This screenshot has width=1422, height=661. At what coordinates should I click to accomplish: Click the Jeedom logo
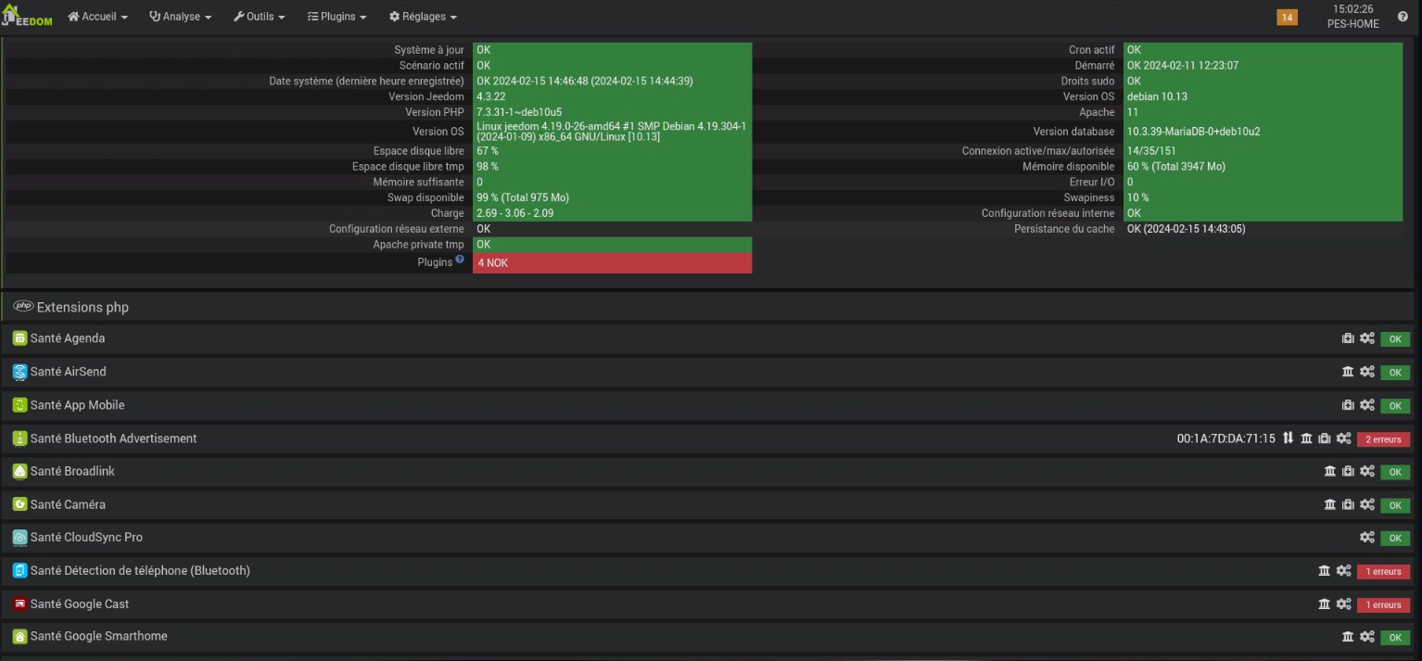27,17
